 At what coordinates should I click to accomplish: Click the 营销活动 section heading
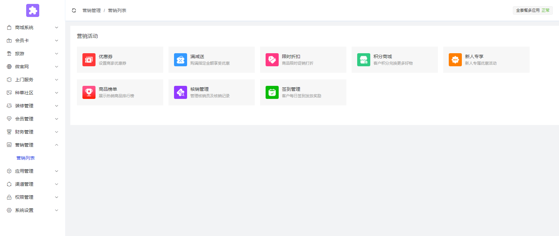[x=87, y=36]
